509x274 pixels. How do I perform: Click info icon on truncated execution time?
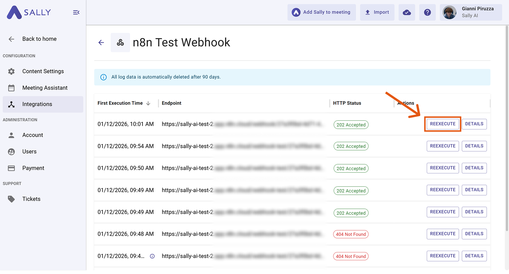pos(152,256)
